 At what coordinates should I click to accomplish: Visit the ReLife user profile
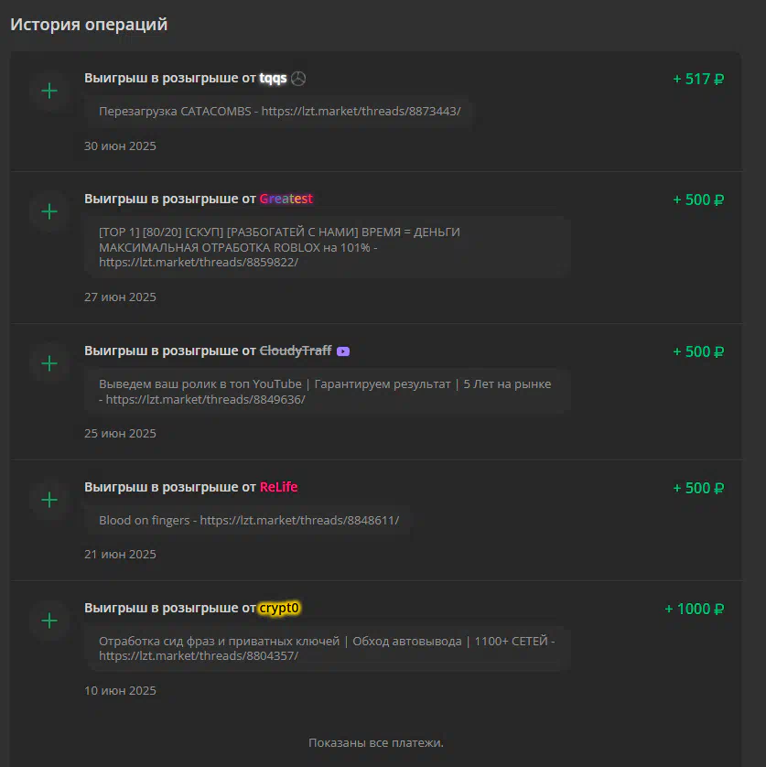278,487
